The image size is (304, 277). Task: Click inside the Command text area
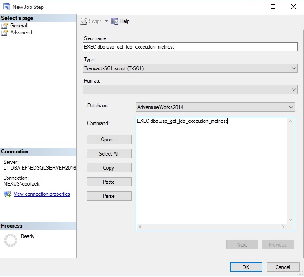point(212,170)
